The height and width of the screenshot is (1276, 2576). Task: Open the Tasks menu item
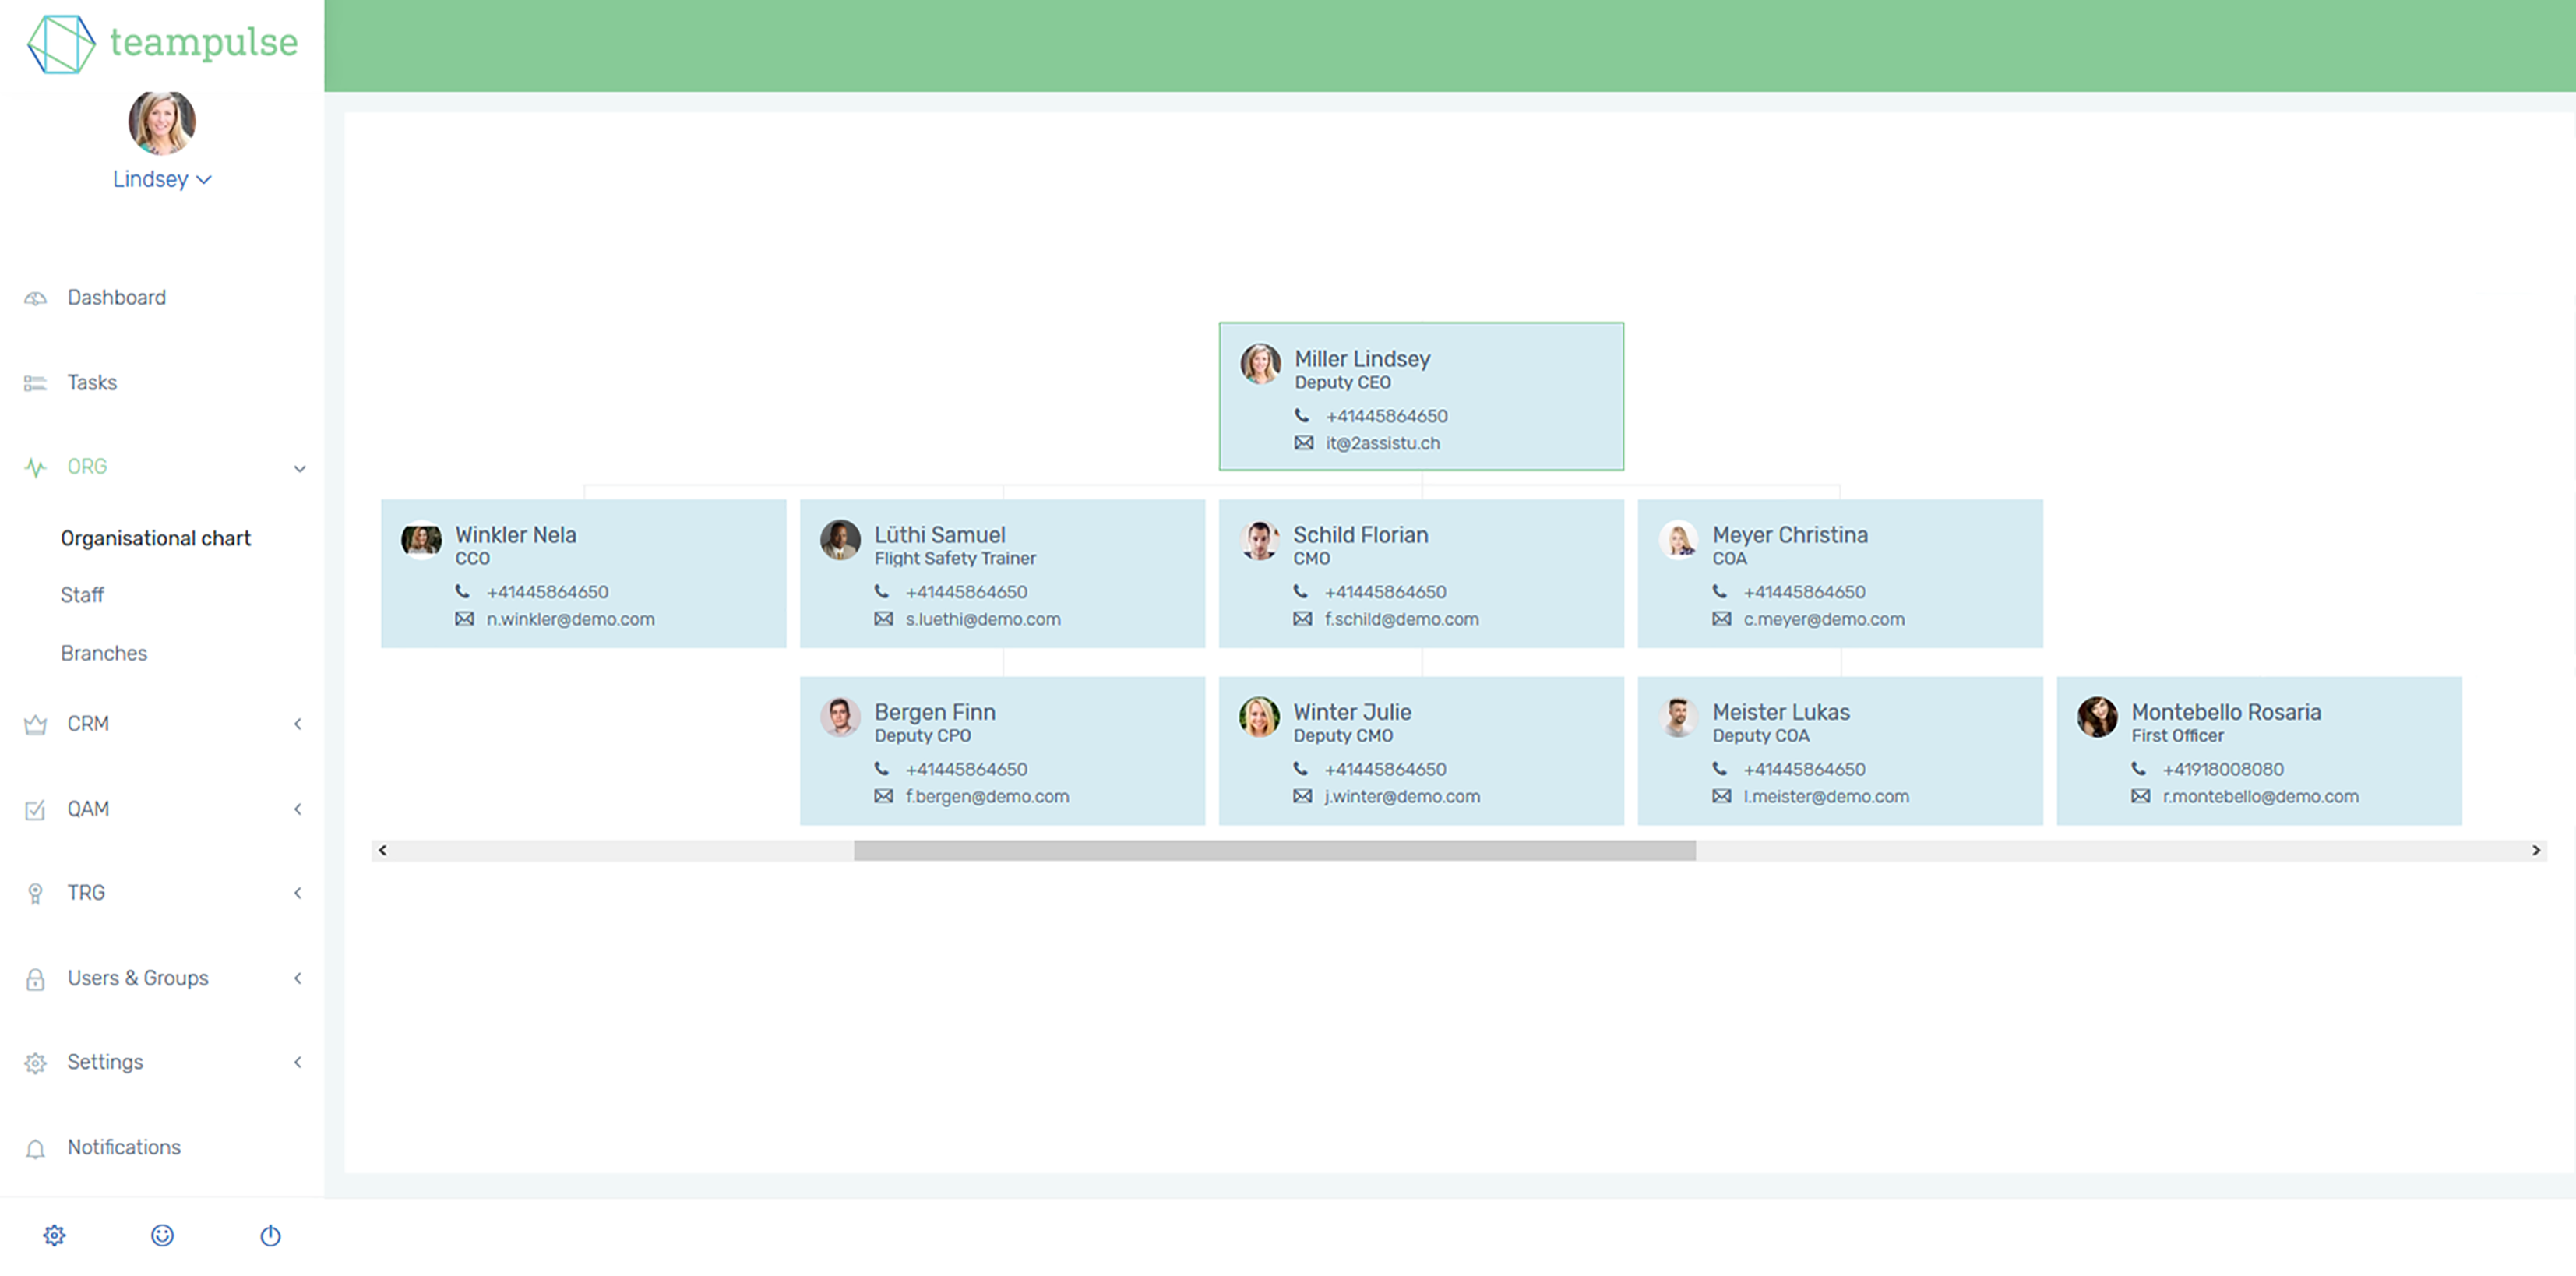point(92,382)
